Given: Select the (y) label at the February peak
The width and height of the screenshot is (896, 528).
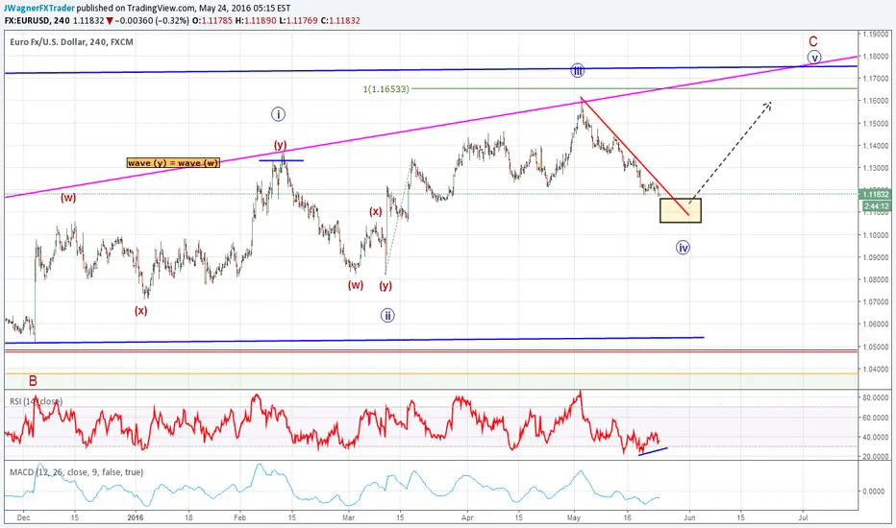Looking at the screenshot, I should [x=280, y=144].
